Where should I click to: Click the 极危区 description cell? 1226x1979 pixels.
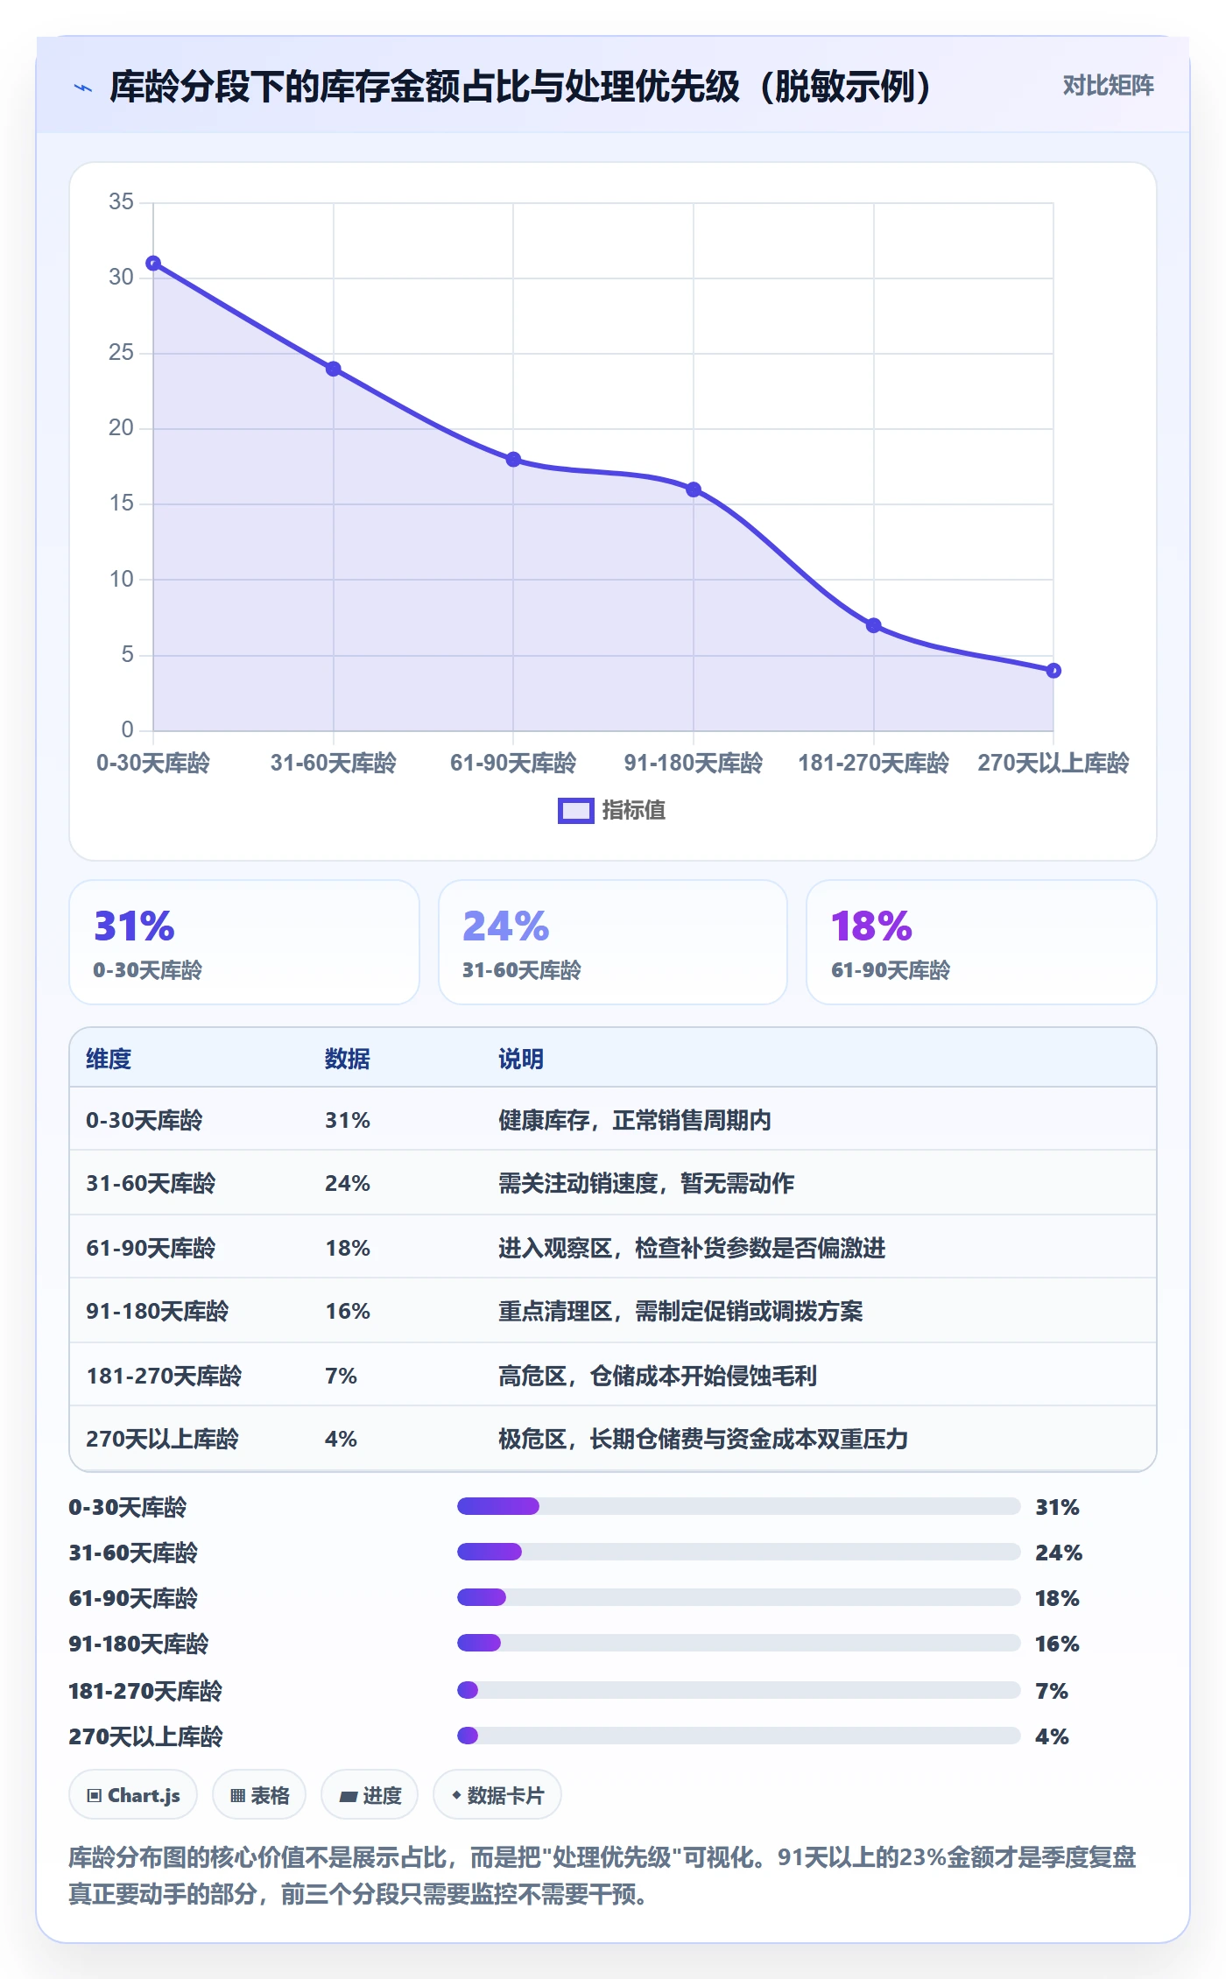tap(703, 1439)
